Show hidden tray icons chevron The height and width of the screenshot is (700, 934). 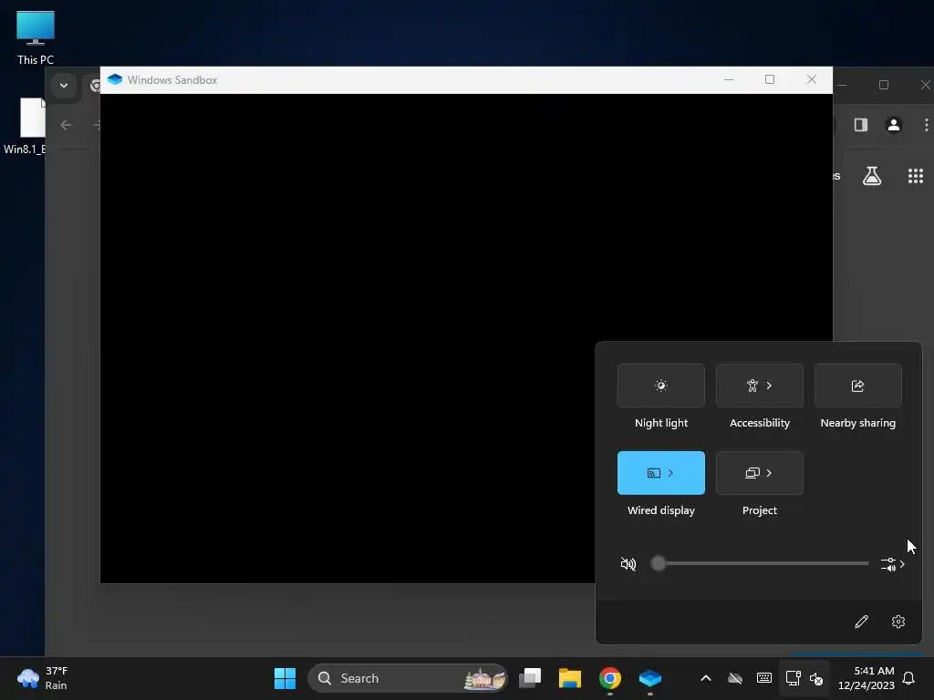pyautogui.click(x=706, y=678)
